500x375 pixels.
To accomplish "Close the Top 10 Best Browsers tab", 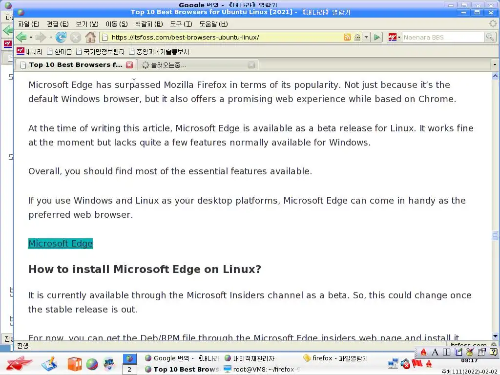I will (x=129, y=65).
